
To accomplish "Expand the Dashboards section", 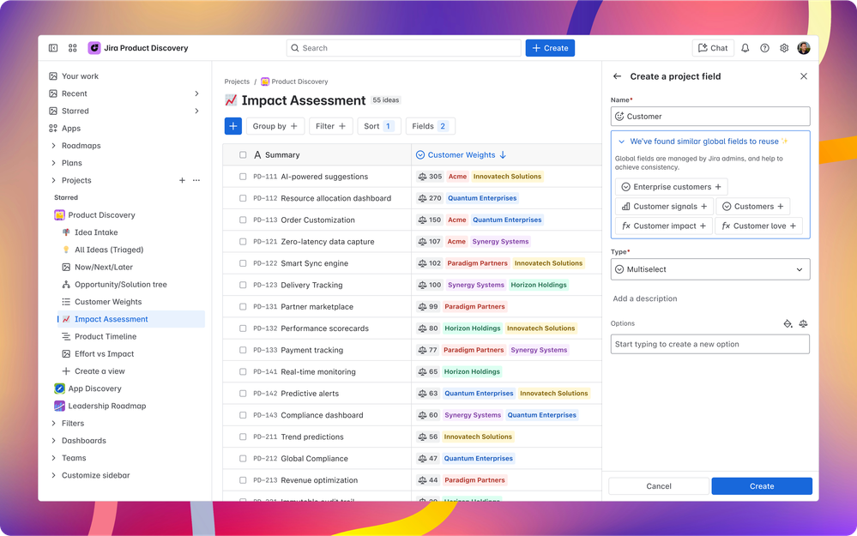I will pyautogui.click(x=53, y=441).
